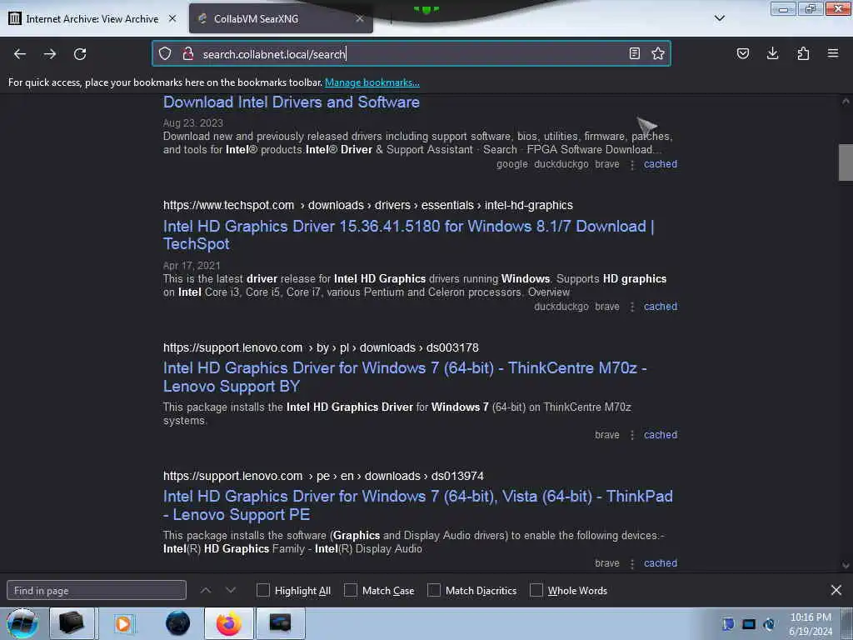Screen dimensions: 853x640
Task: Click the Apr 17, 2021 date text
Action: pos(192,266)
